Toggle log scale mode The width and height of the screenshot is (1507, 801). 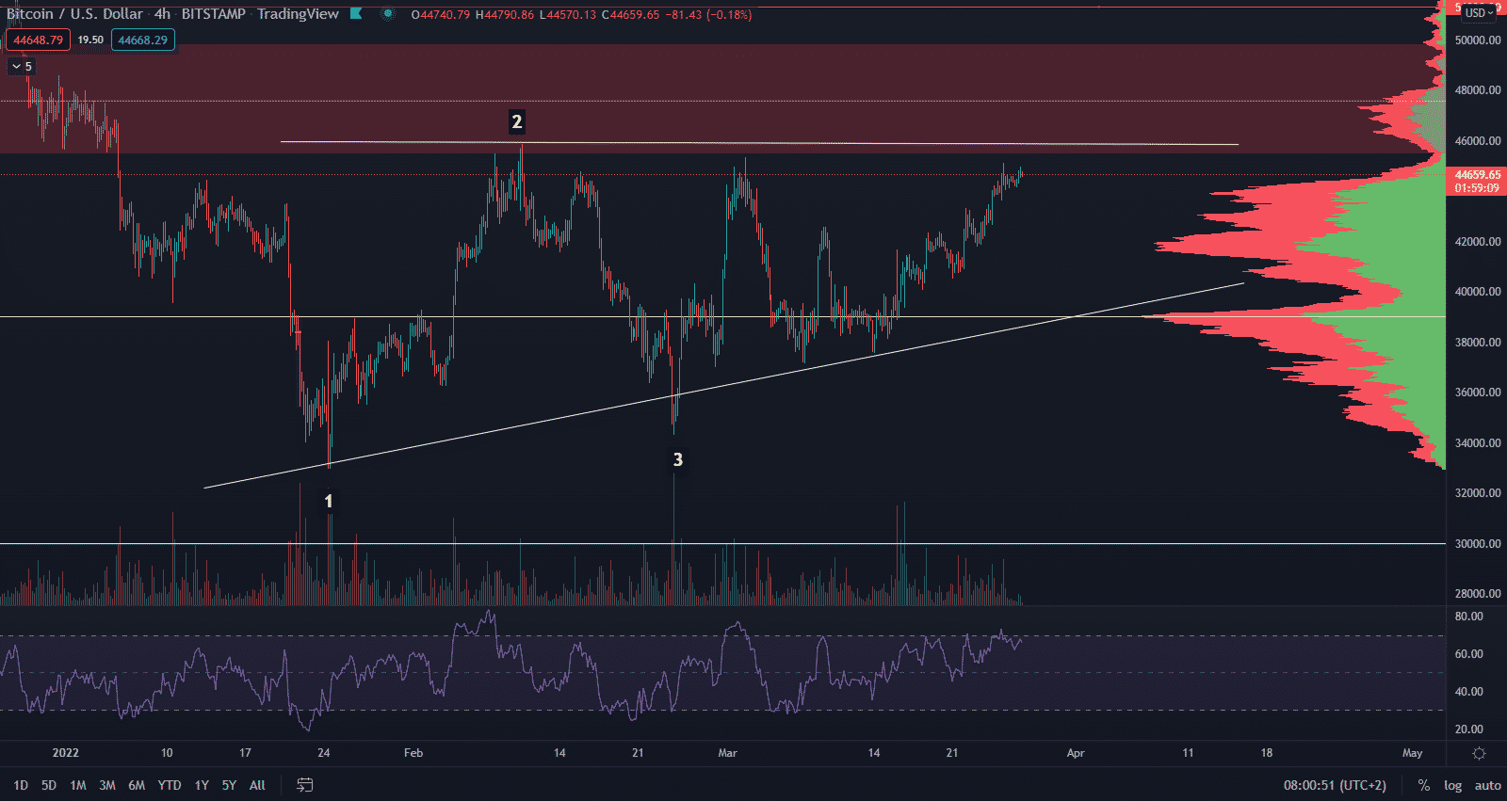(x=1452, y=785)
